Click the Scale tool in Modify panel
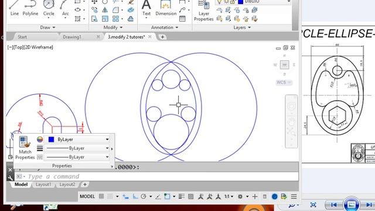The width and height of the screenshot is (375, 211). [x=105, y=19]
